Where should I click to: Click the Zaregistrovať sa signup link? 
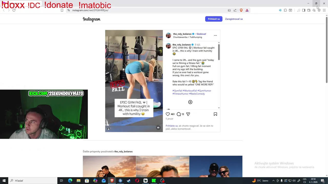click(x=234, y=19)
